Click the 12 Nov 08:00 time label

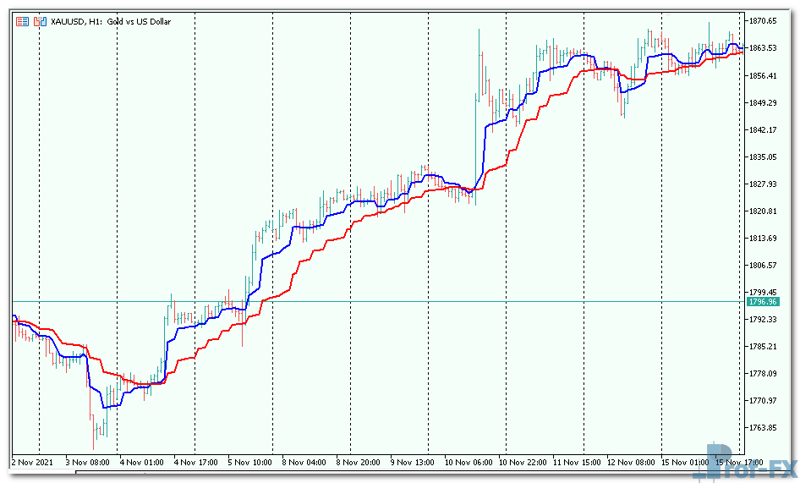click(x=631, y=462)
